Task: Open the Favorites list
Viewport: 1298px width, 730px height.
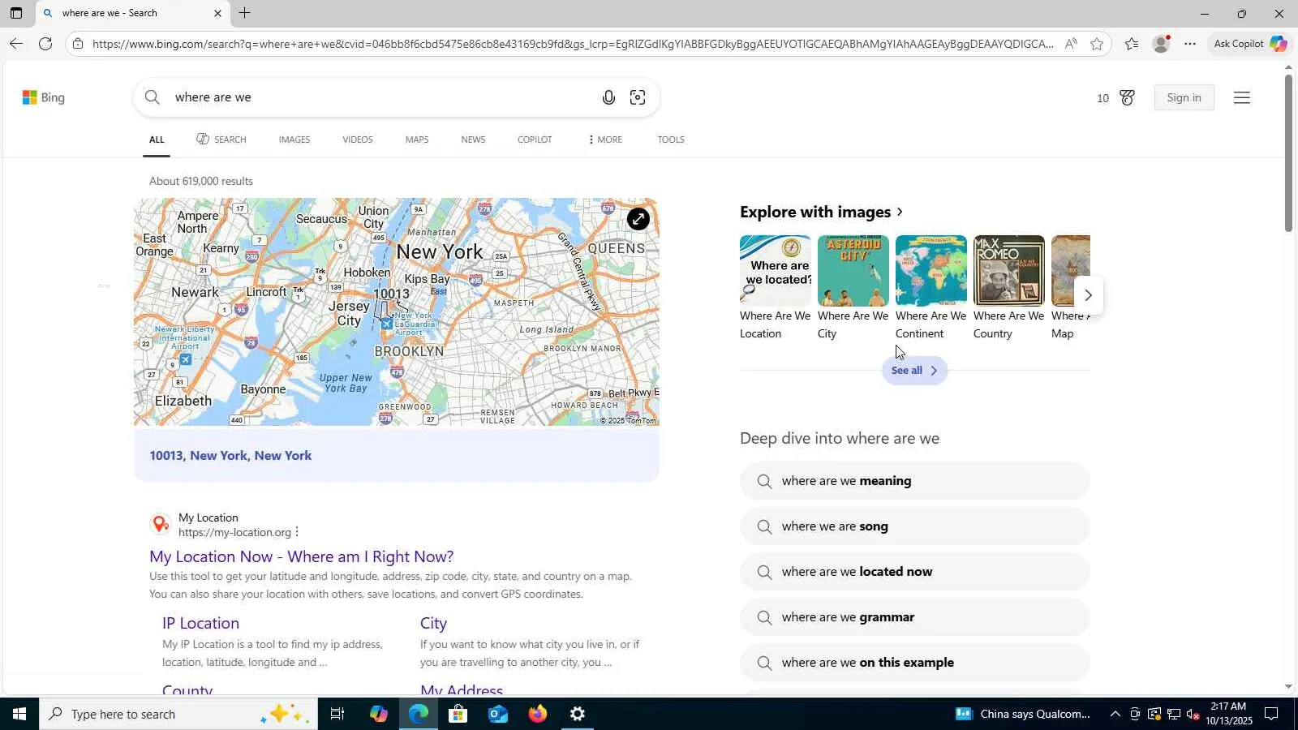Action: tap(1132, 44)
